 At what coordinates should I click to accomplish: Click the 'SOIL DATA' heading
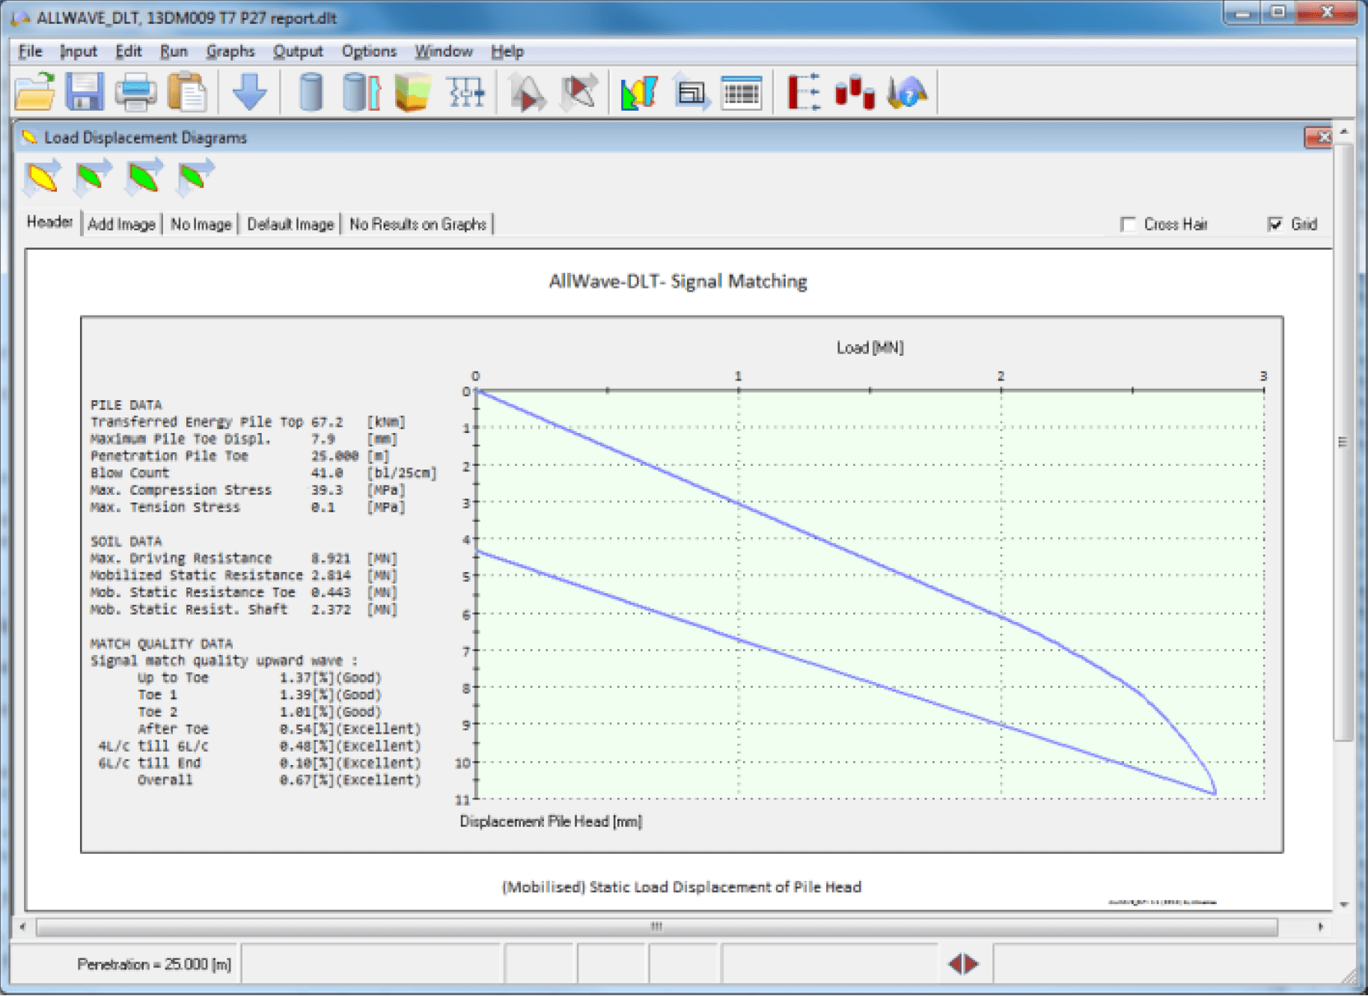coord(126,541)
